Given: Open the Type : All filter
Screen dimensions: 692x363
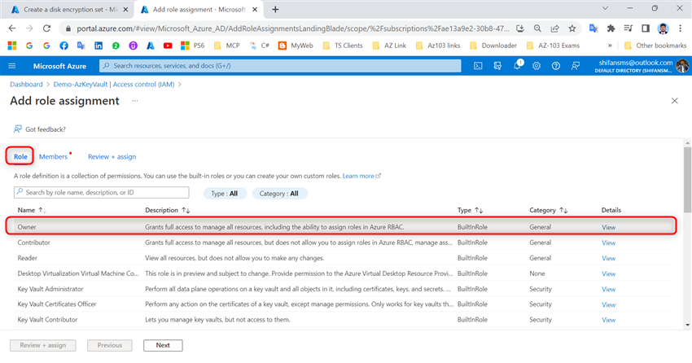Looking at the screenshot, I should pos(225,193).
